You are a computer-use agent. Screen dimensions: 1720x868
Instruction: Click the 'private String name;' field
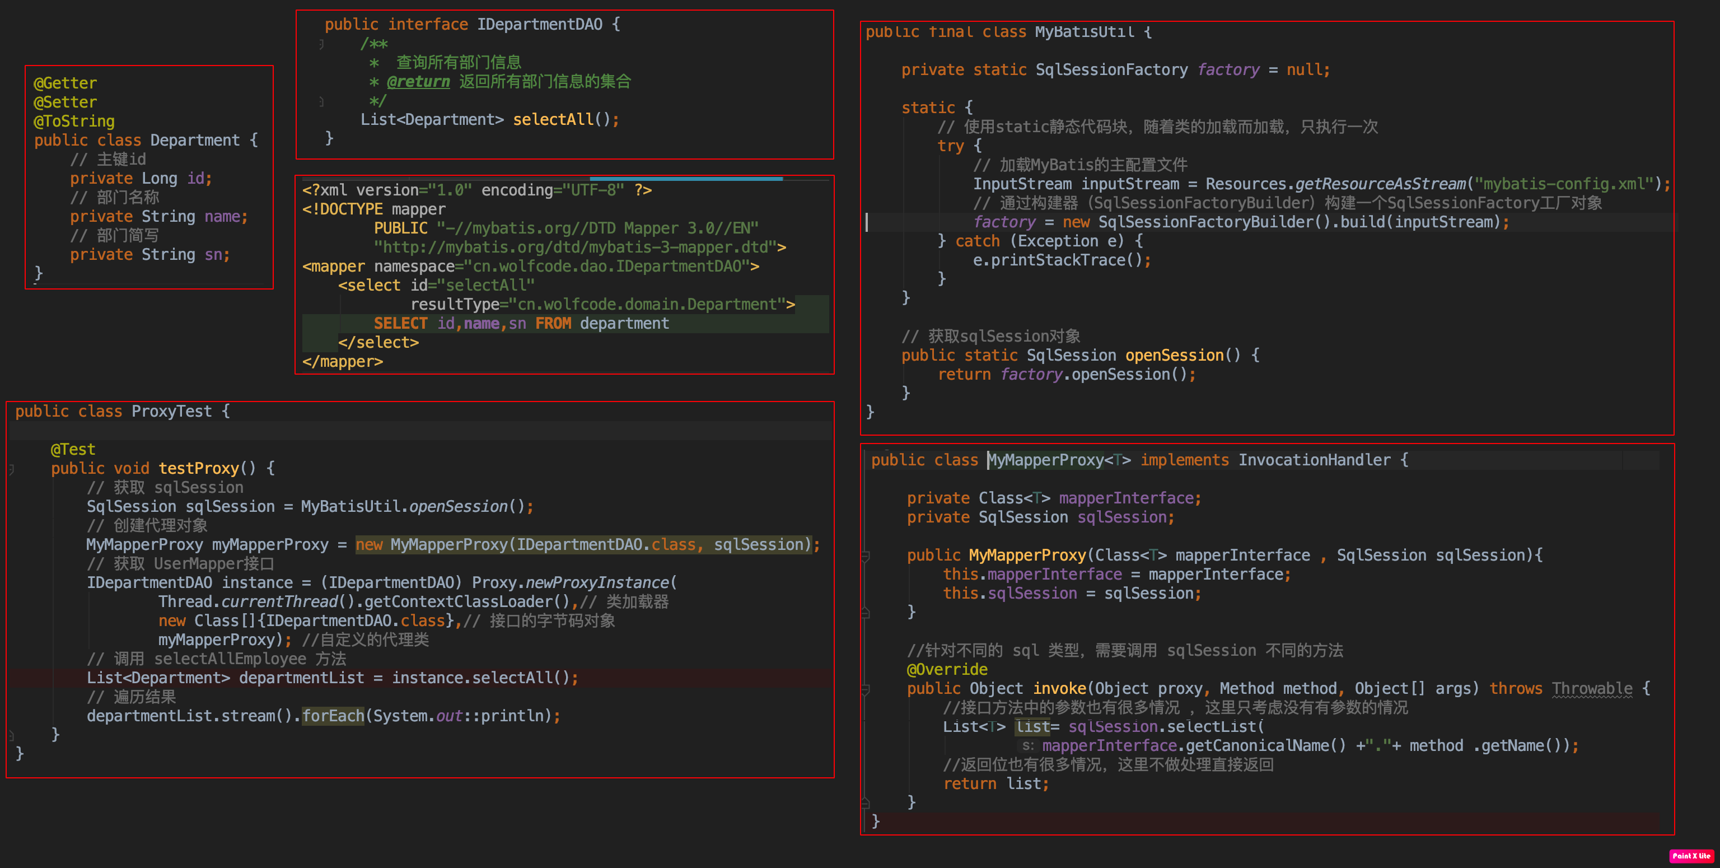pyautogui.click(x=159, y=216)
